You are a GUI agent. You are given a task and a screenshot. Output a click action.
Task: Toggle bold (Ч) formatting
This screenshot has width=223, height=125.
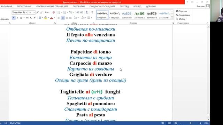point(14,18)
